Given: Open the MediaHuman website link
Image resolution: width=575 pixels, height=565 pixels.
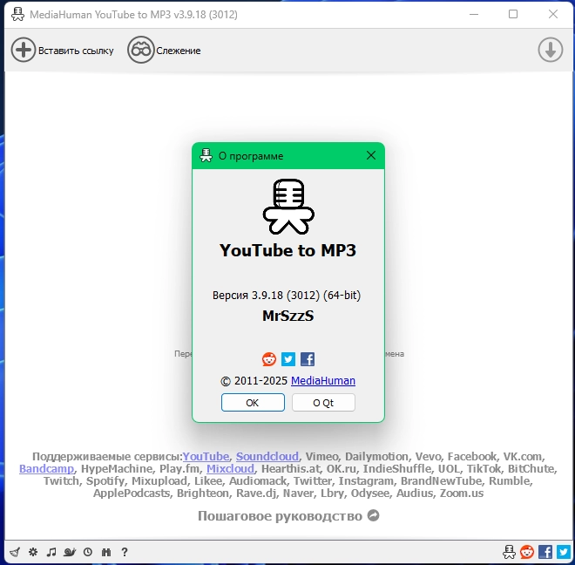Looking at the screenshot, I should coord(322,381).
